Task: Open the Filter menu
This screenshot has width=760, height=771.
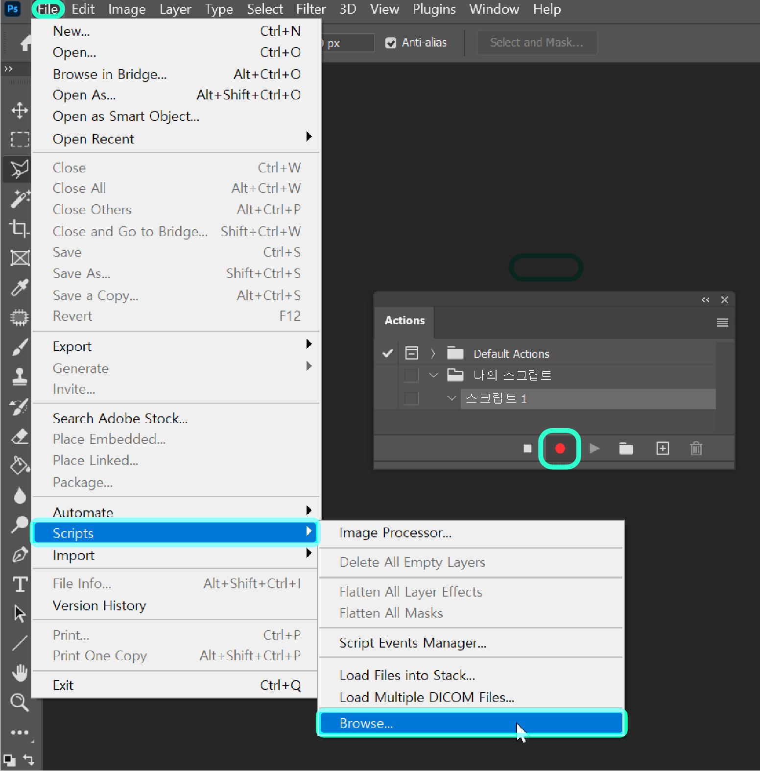Action: (311, 9)
